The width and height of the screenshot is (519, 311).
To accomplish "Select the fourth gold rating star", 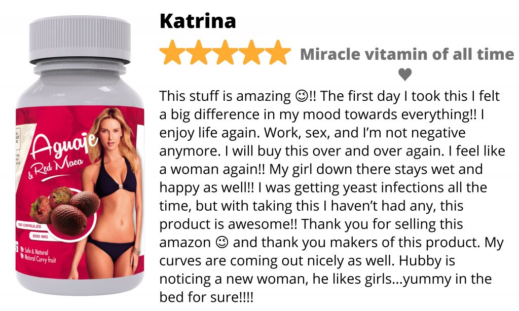I will (251, 52).
